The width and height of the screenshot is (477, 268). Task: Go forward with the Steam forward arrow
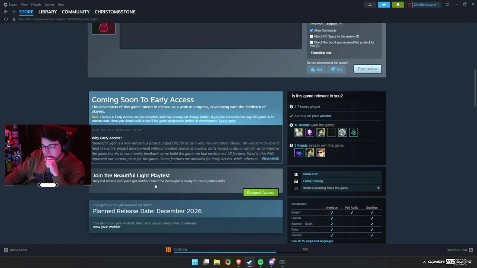13,12
